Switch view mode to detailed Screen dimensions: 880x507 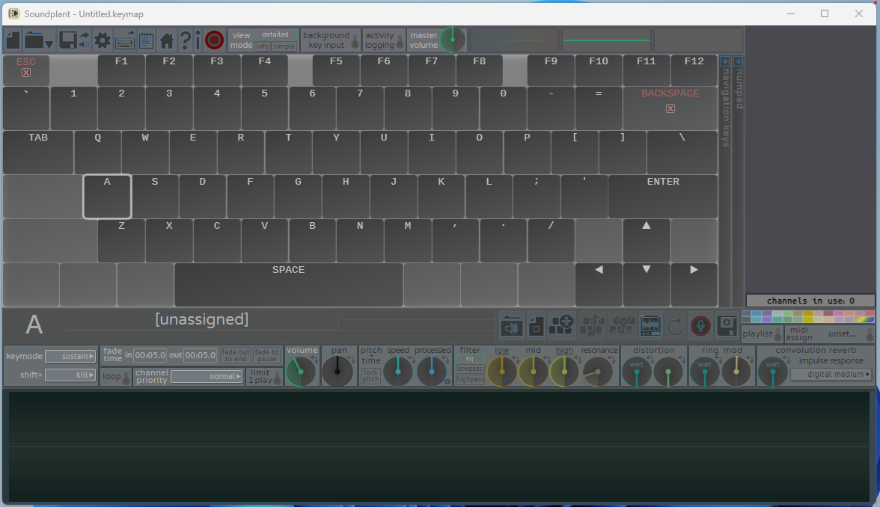[x=275, y=34]
